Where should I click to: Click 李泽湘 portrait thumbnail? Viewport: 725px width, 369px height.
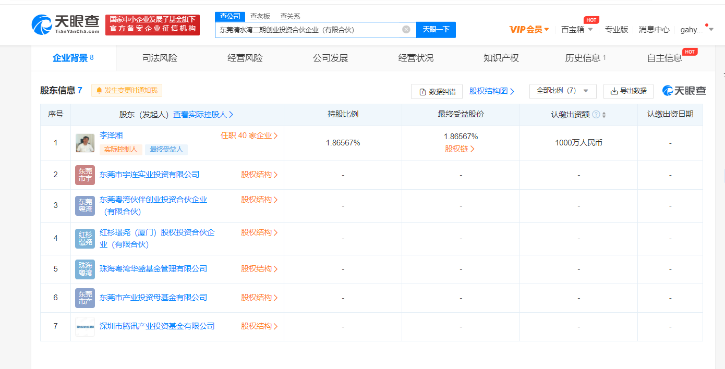85,143
